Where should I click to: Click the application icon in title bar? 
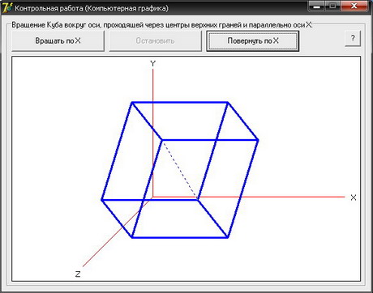7,7
